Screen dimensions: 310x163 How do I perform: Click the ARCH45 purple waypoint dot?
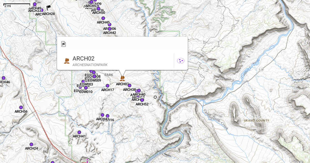[x=103, y=18]
